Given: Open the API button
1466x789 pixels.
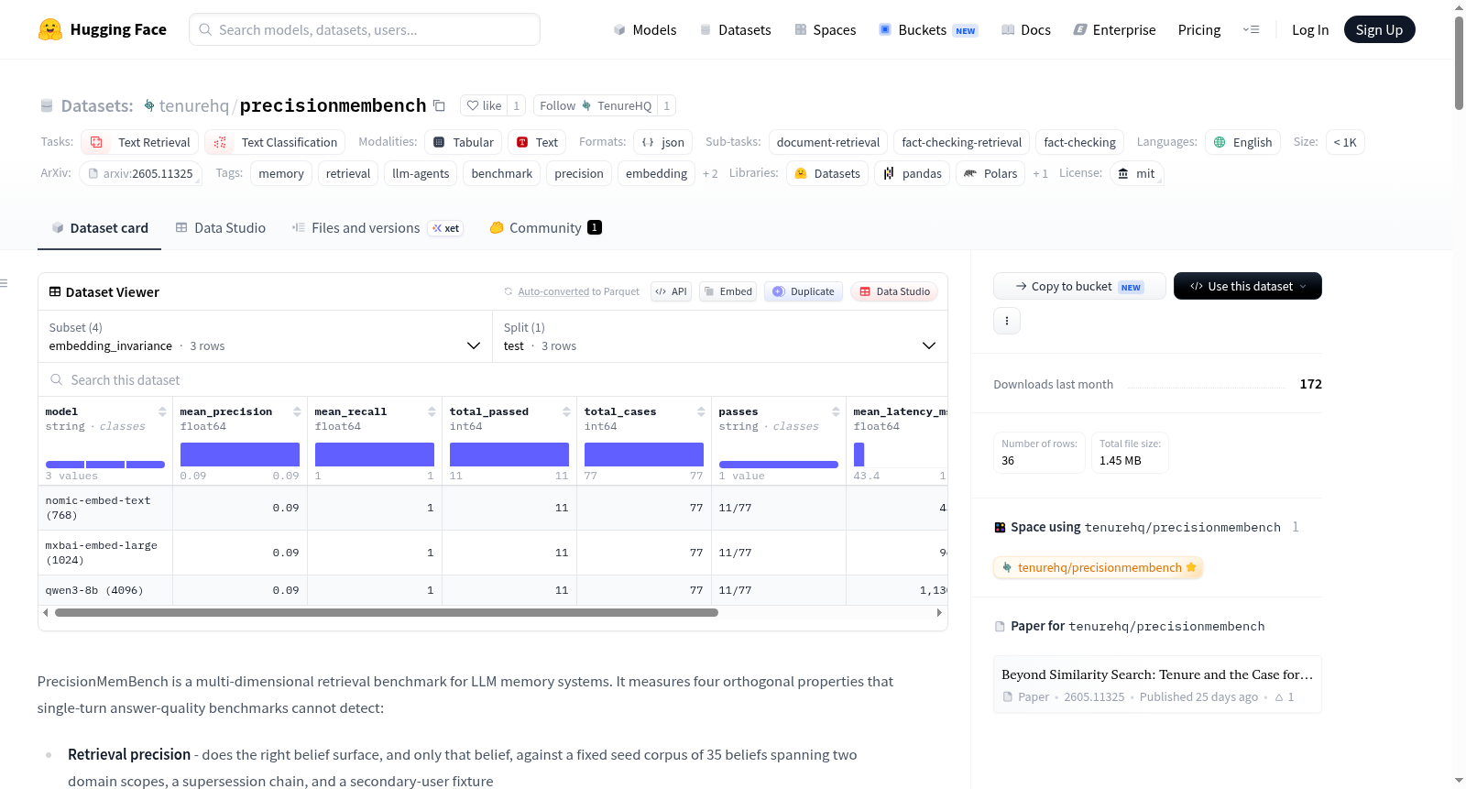Looking at the screenshot, I should click(671, 291).
